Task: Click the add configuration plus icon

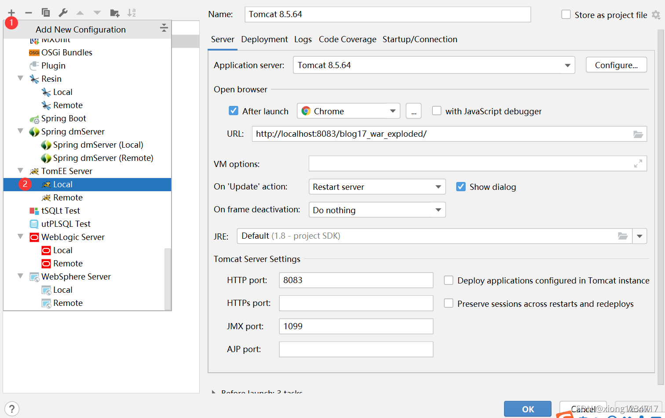Action: pyautogui.click(x=11, y=13)
